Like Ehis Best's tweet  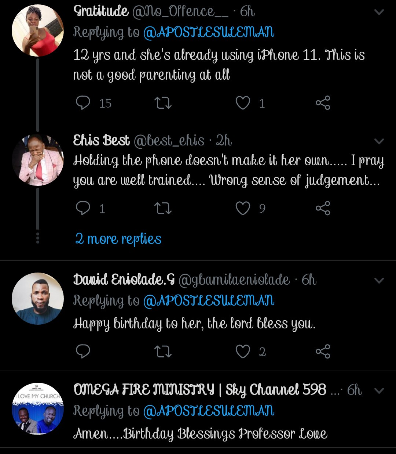[243, 208]
